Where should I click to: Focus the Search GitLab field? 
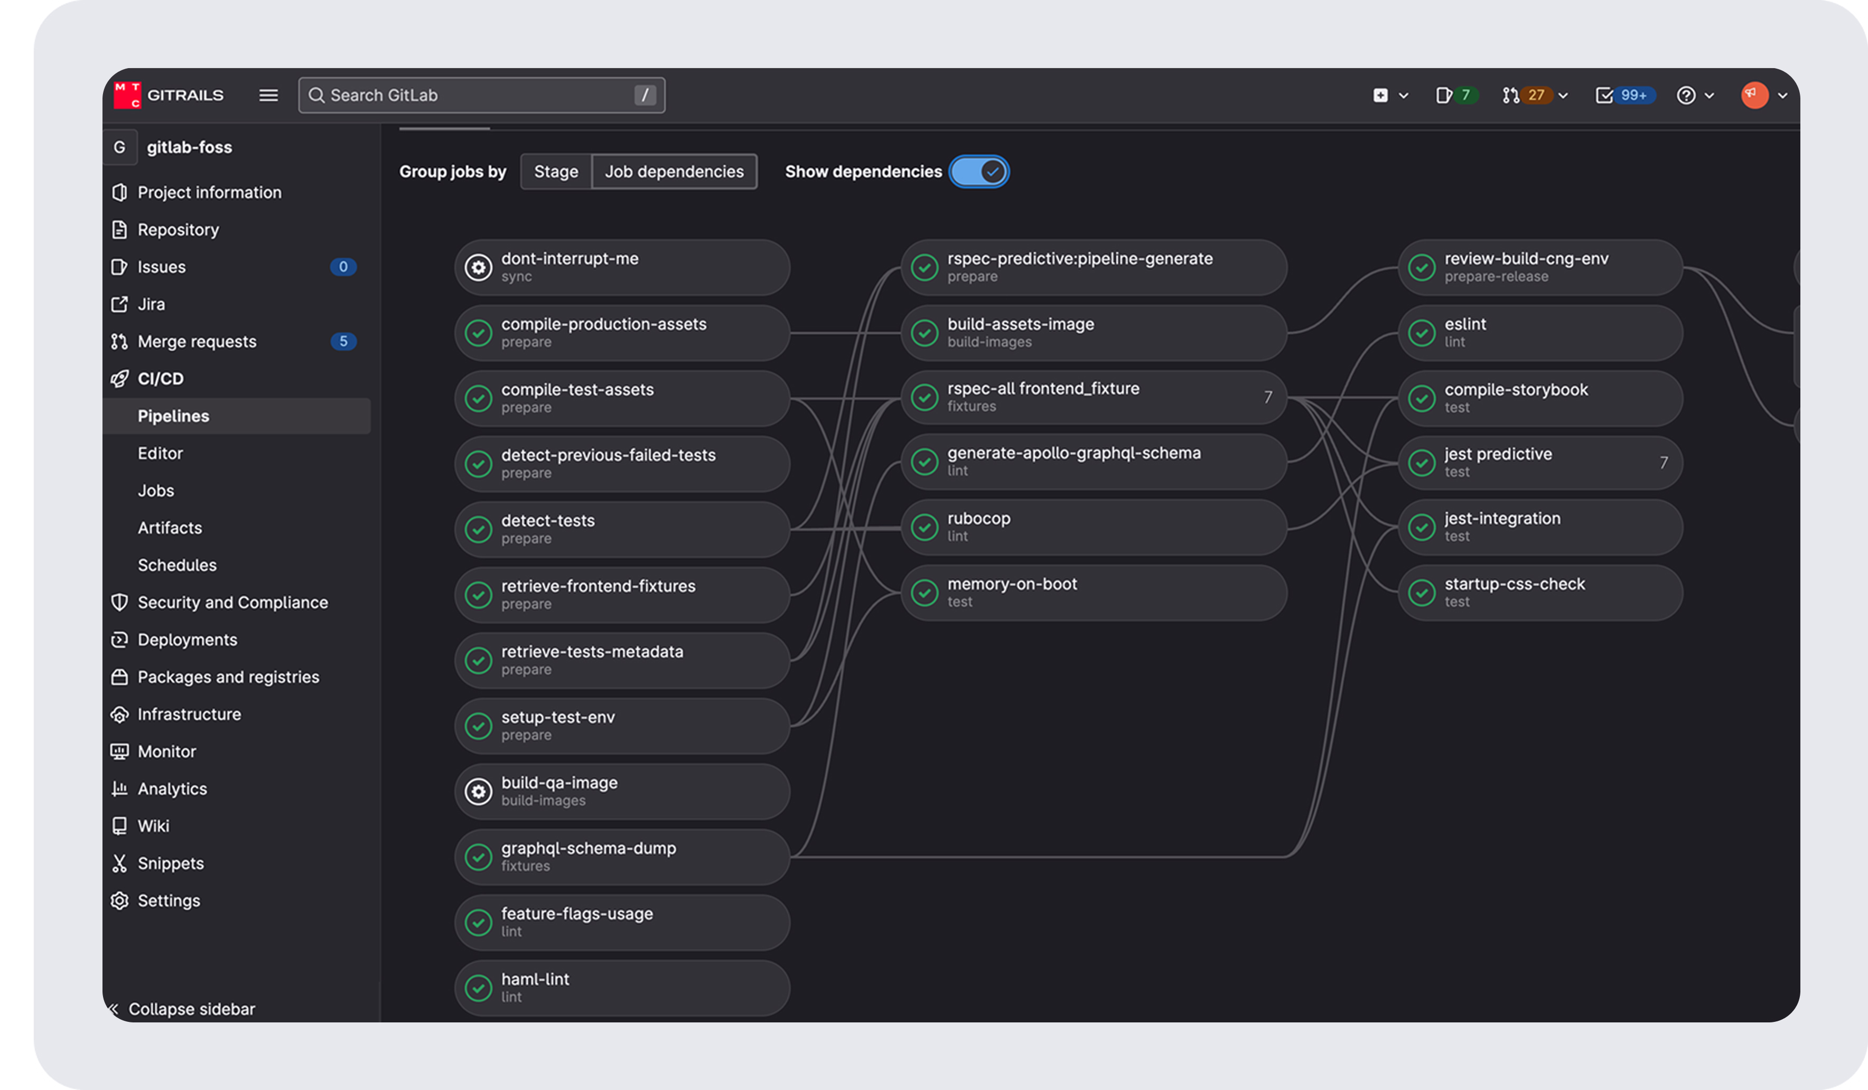point(474,95)
